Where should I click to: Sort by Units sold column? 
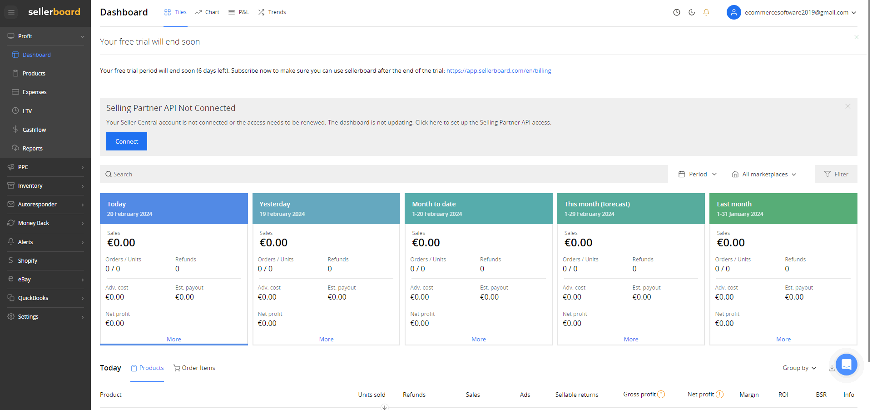coord(372,395)
